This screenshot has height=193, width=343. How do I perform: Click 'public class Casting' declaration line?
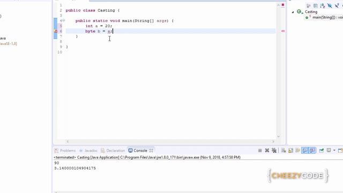tap(93, 10)
